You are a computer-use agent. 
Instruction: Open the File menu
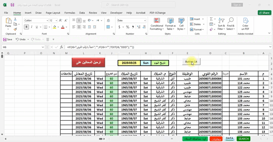tap(6, 13)
